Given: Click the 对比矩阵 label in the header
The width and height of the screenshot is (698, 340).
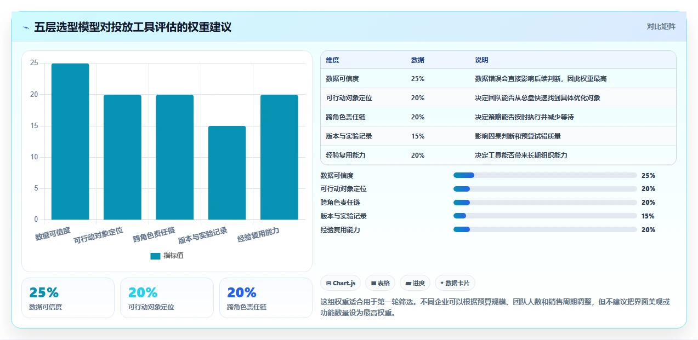Looking at the screenshot, I should [x=661, y=26].
